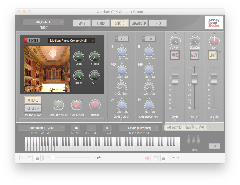240x185 pixels.
Task: Click the piano PEDALS graphic
Action: 194,139
